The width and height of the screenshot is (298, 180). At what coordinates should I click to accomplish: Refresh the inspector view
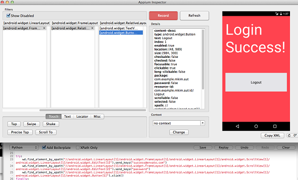point(194,15)
